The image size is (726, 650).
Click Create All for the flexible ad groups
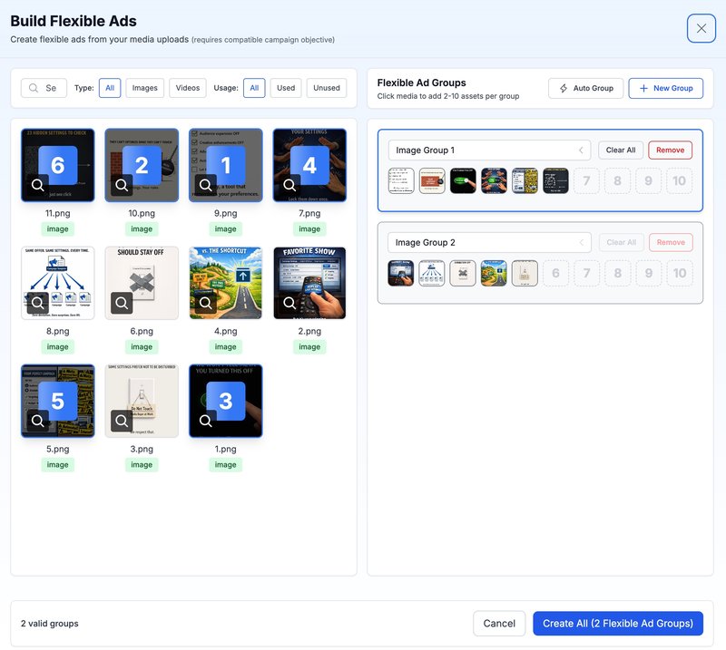[x=618, y=623]
